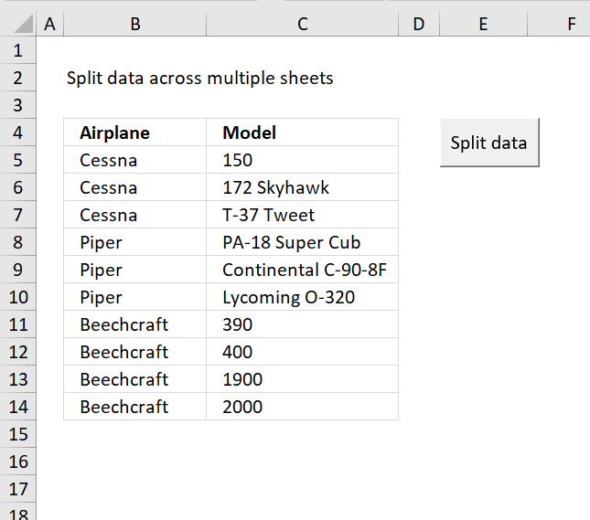Select the cell containing 400
Image resolution: width=590 pixels, height=520 pixels.
[303, 353]
